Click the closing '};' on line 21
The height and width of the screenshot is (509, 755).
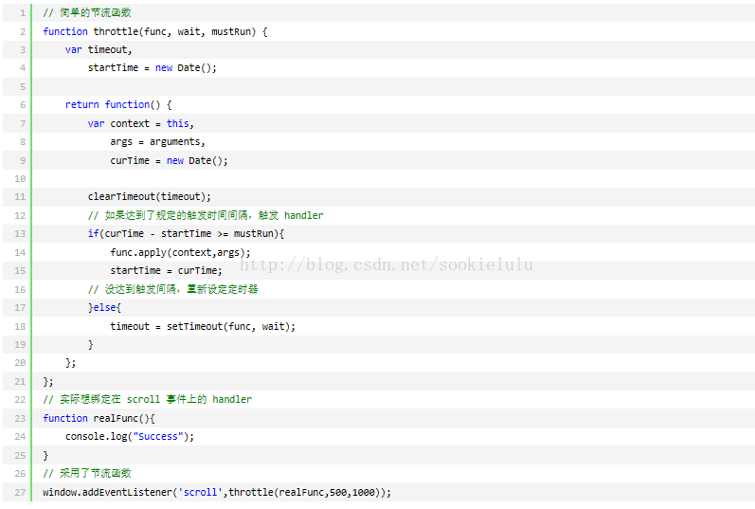pos(47,382)
